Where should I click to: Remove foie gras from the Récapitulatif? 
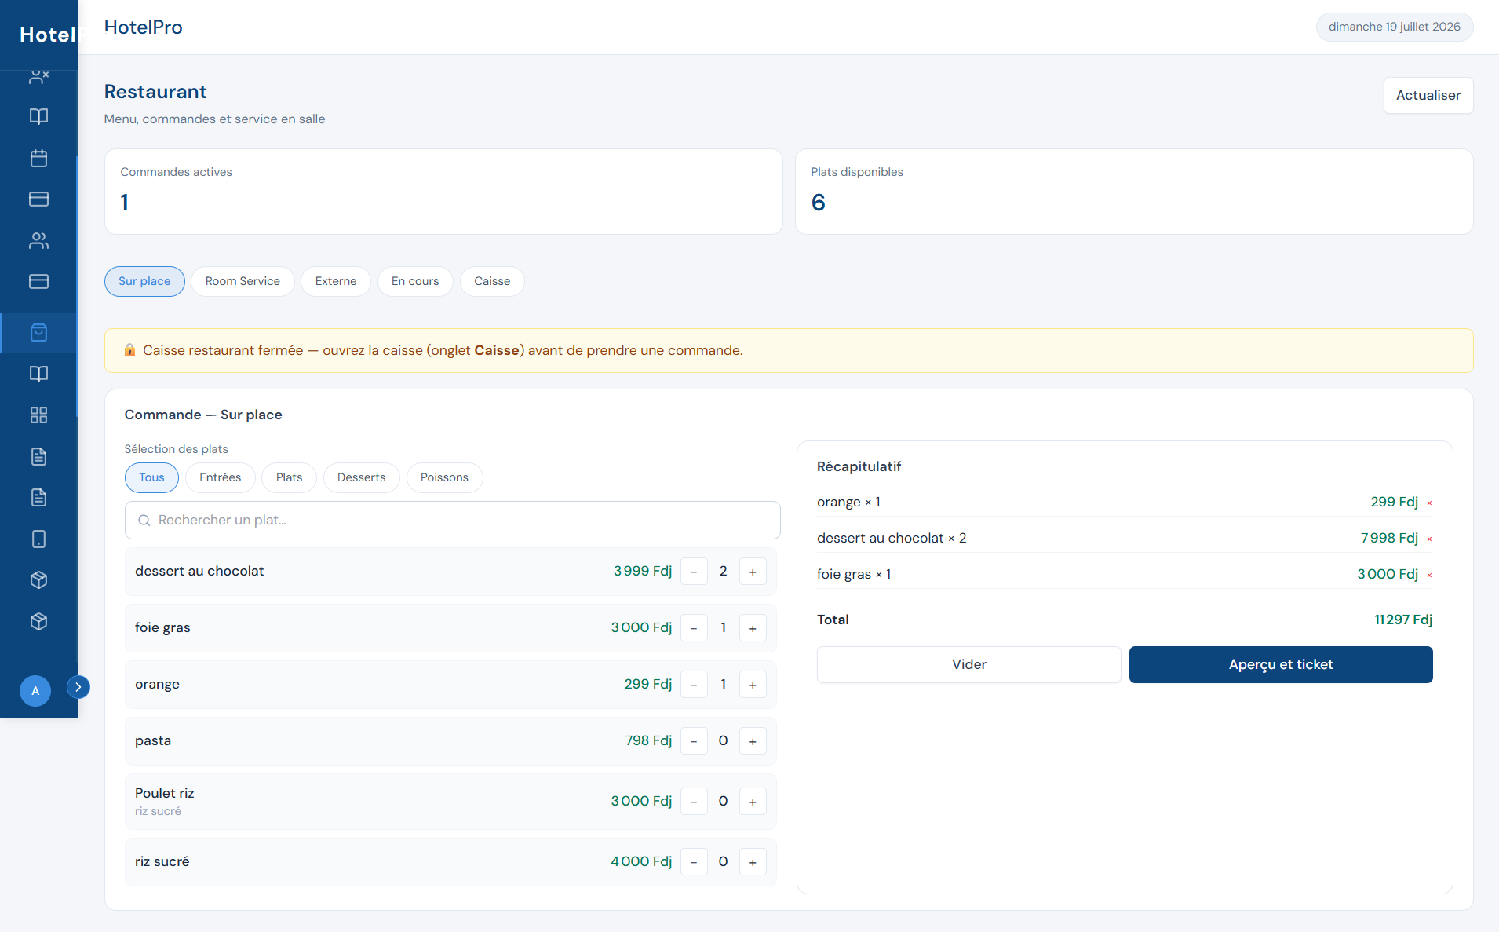(1429, 575)
